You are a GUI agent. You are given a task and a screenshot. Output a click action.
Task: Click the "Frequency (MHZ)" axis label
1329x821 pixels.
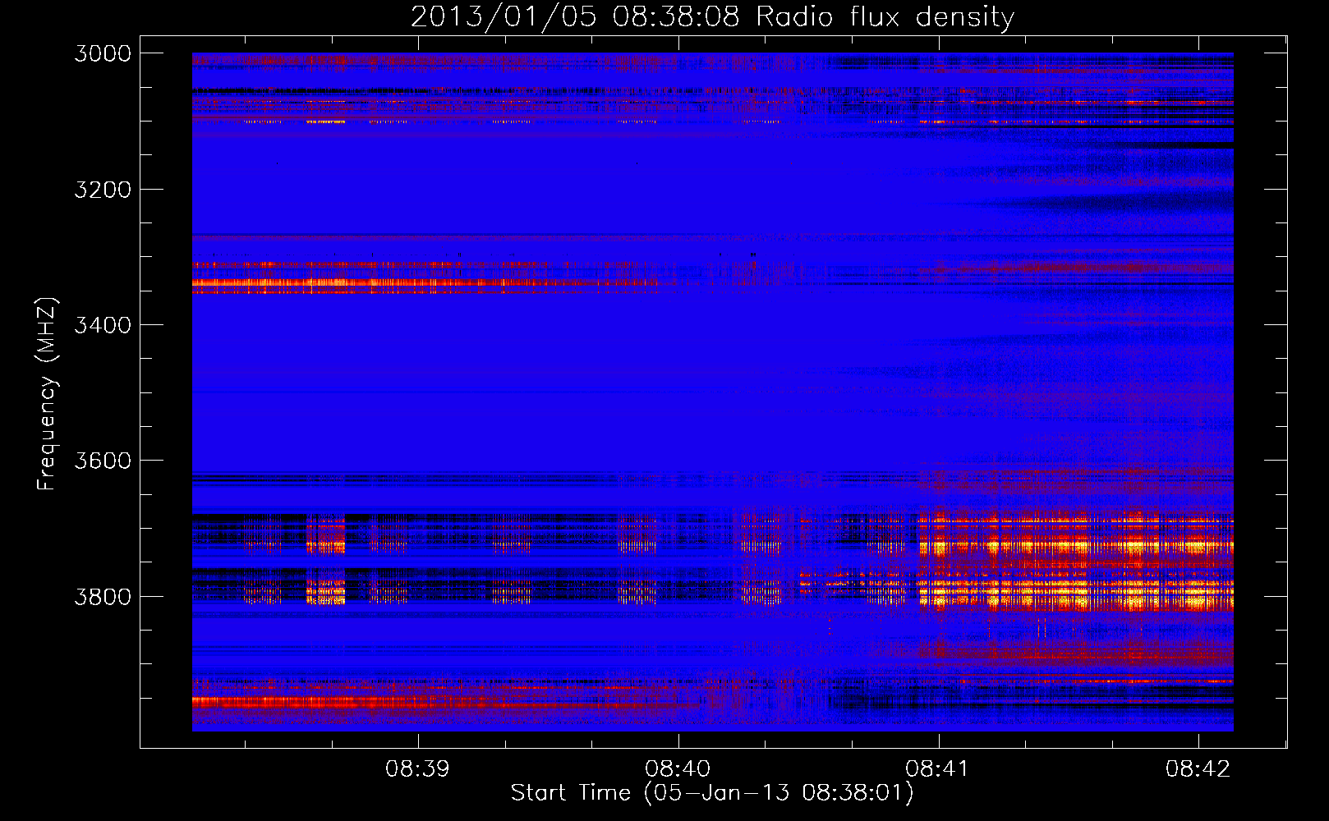48,394
